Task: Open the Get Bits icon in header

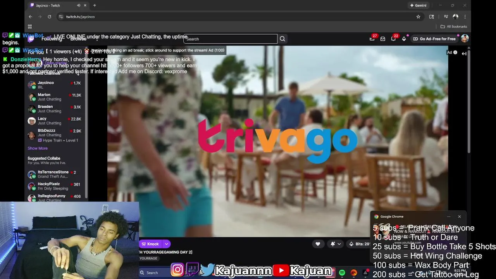Action: click(x=404, y=39)
